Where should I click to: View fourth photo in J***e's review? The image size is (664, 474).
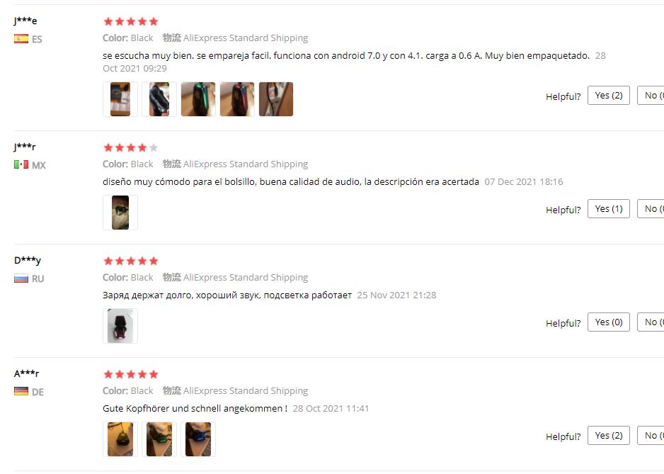click(x=237, y=99)
